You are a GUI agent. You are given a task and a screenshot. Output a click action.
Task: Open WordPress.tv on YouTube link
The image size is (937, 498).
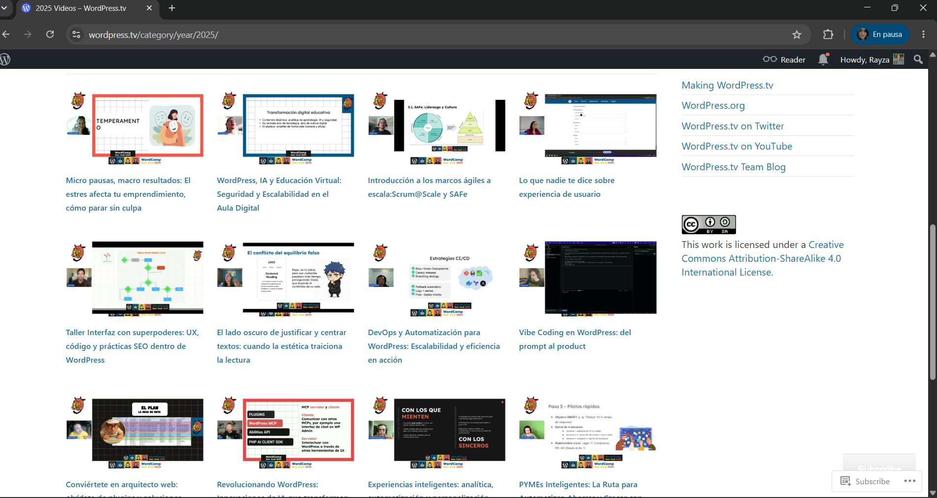736,146
